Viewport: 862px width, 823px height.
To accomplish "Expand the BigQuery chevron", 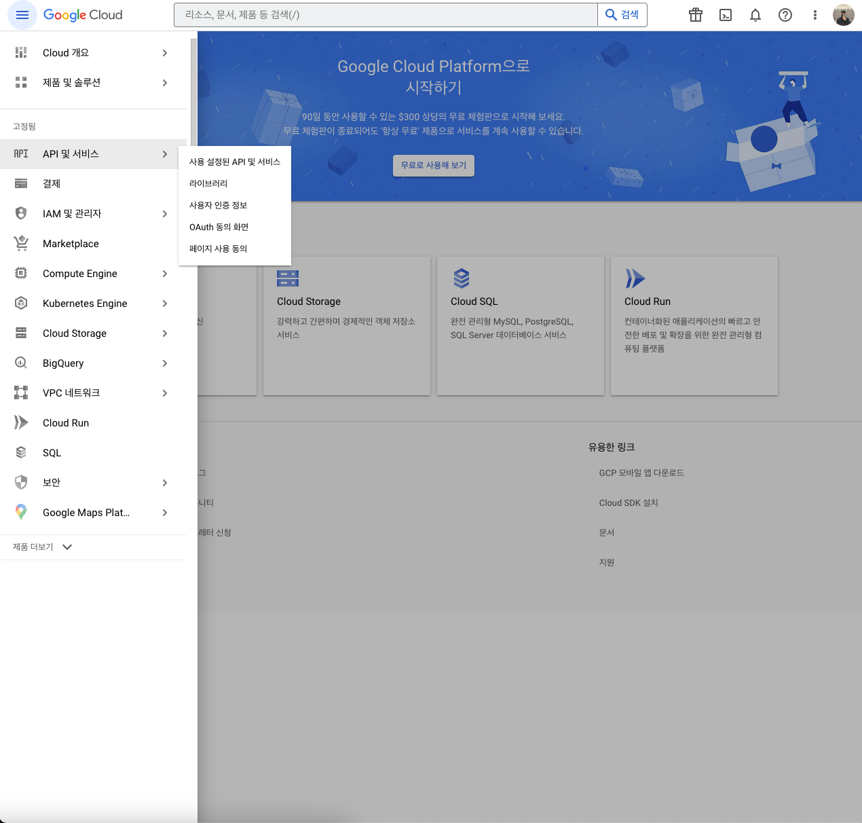I will 165,363.
